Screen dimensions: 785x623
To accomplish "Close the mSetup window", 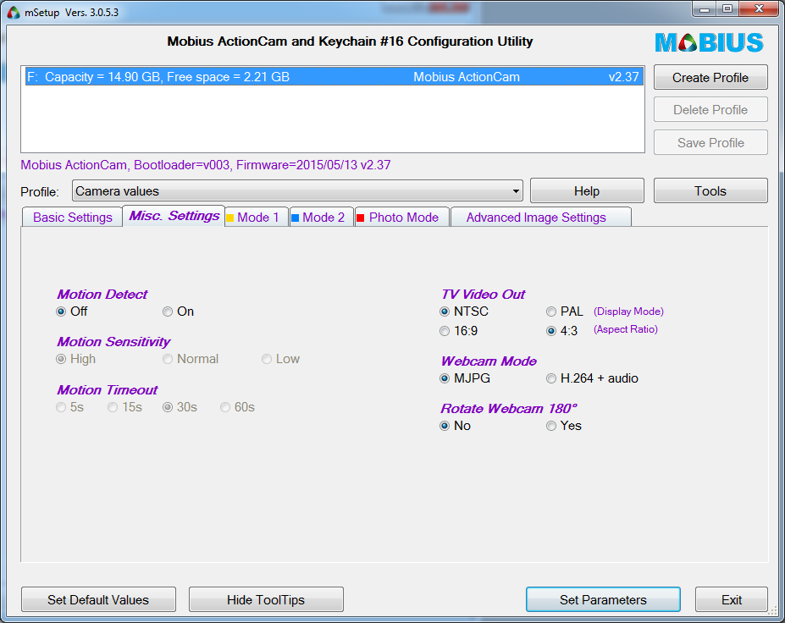I will [x=759, y=9].
